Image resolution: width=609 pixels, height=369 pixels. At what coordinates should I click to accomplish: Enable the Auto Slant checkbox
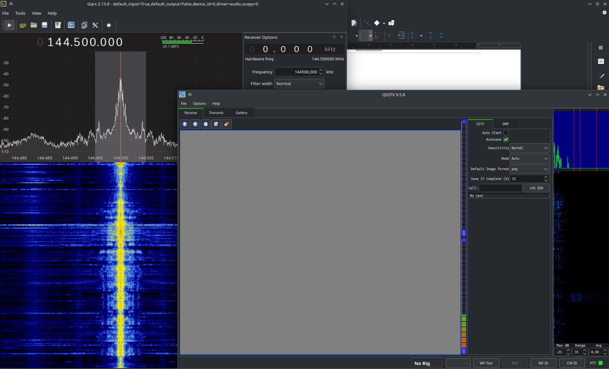pyautogui.click(x=506, y=133)
